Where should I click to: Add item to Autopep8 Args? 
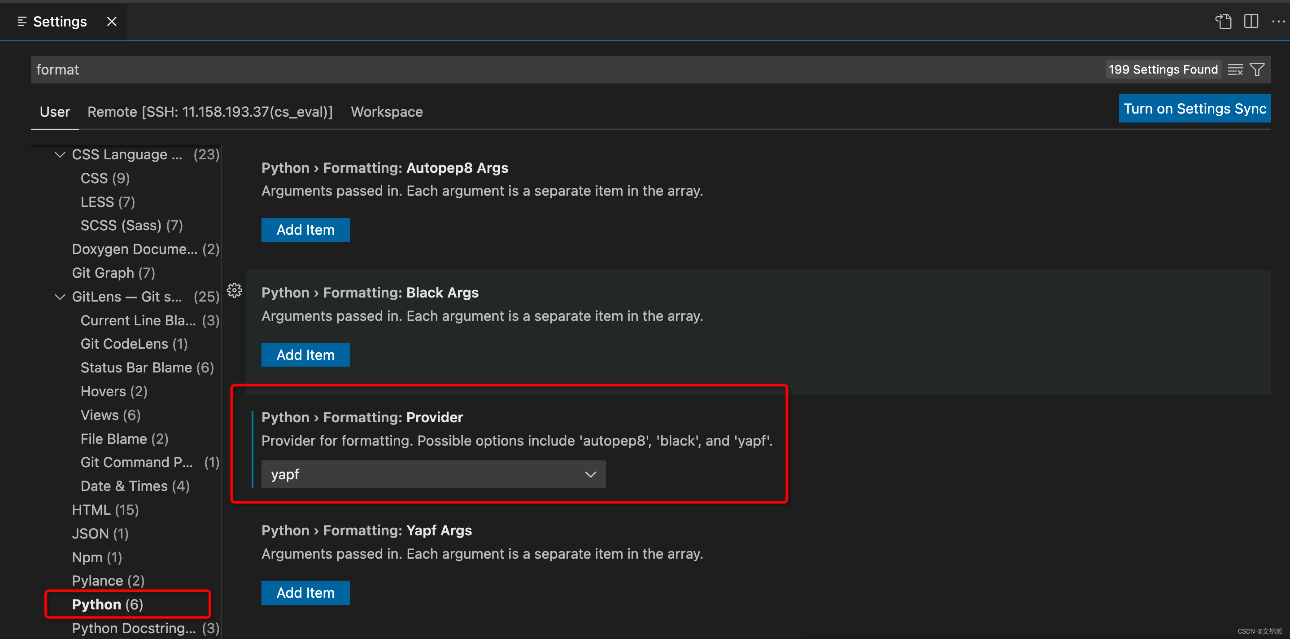click(x=305, y=230)
